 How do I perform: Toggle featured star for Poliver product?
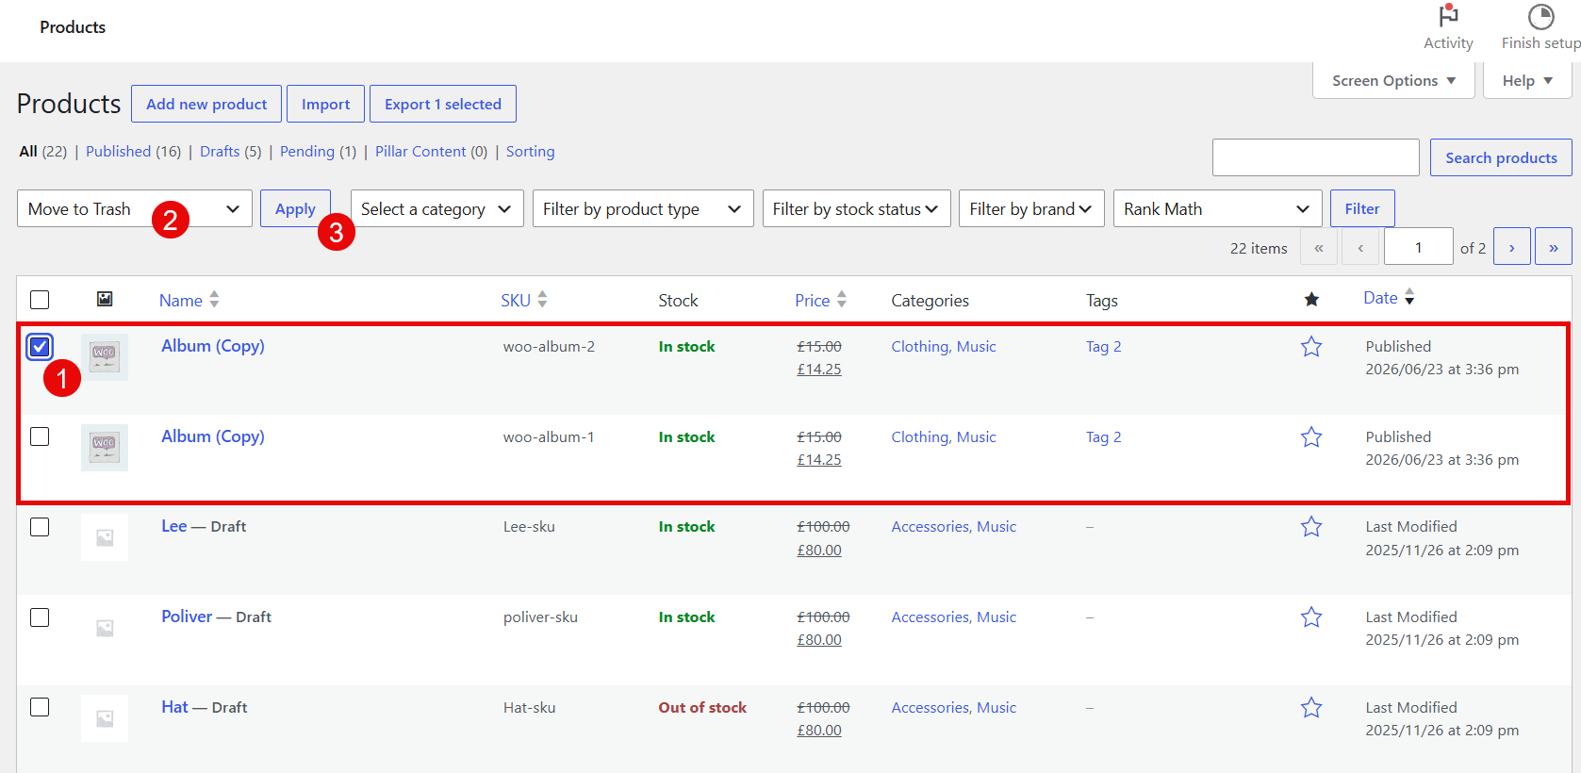click(x=1311, y=617)
